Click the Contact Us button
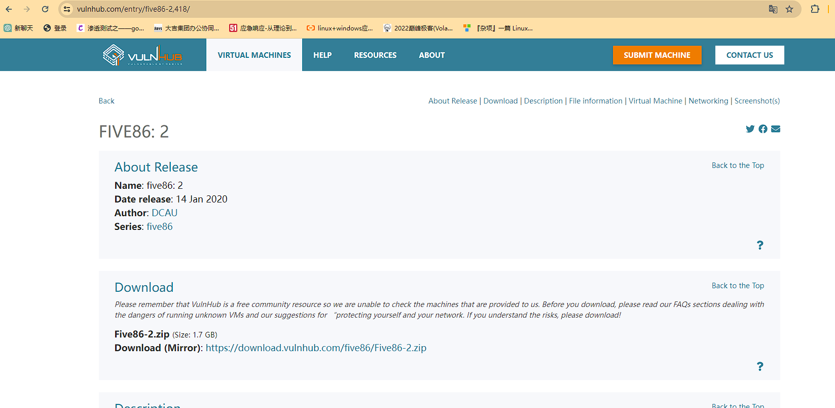Viewport: 835px width, 408px height. pyautogui.click(x=750, y=55)
